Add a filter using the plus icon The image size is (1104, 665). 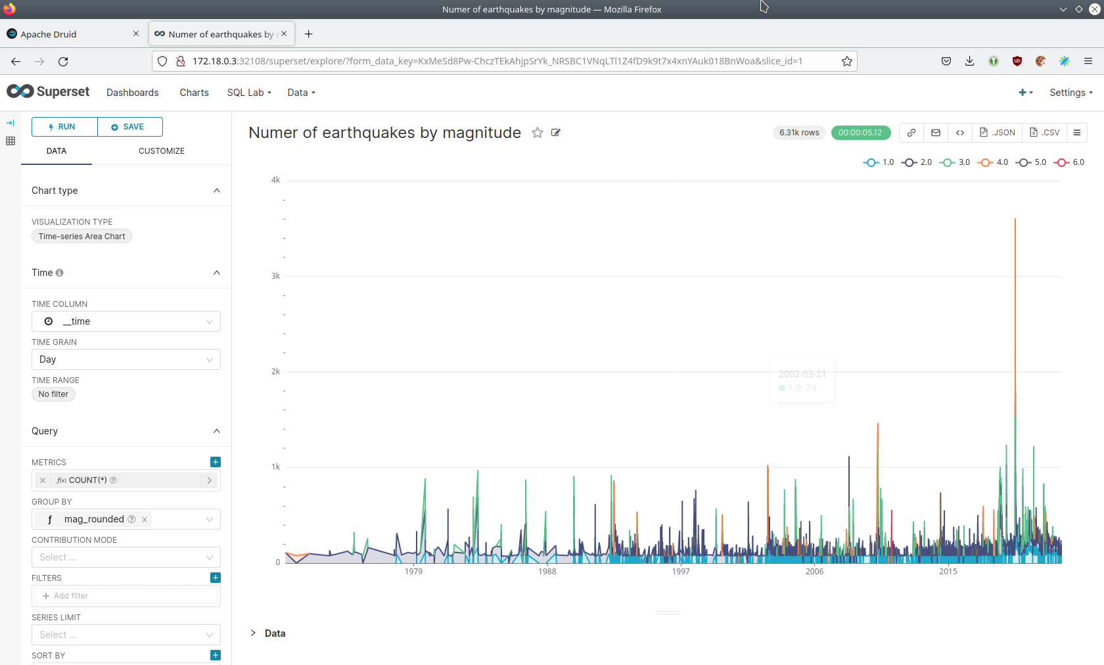[216, 578]
